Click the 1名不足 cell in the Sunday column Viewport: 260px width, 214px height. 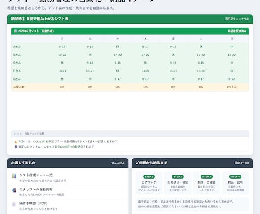point(232,87)
